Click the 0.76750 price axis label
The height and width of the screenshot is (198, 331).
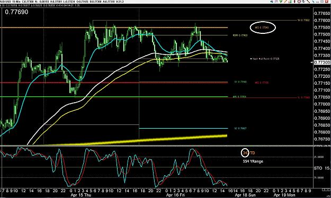(323, 139)
